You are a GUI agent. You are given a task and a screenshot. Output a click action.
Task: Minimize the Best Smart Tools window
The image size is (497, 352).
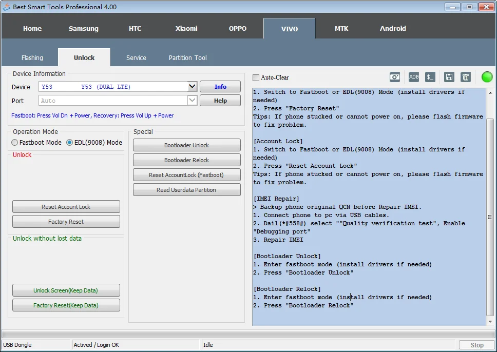(x=453, y=7)
